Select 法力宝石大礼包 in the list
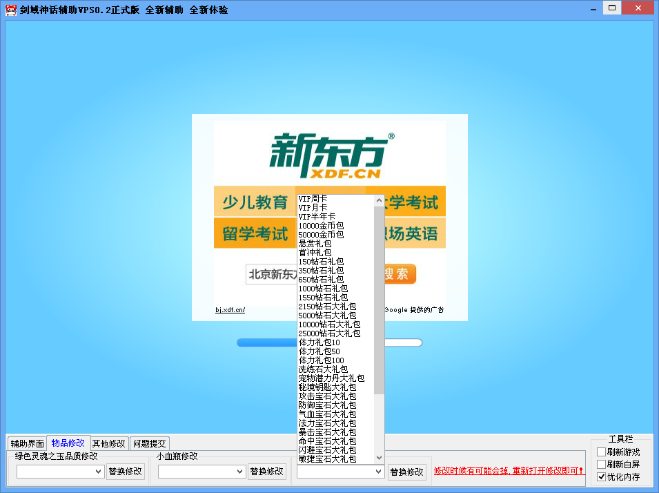This screenshot has width=659, height=493. pyautogui.click(x=335, y=423)
